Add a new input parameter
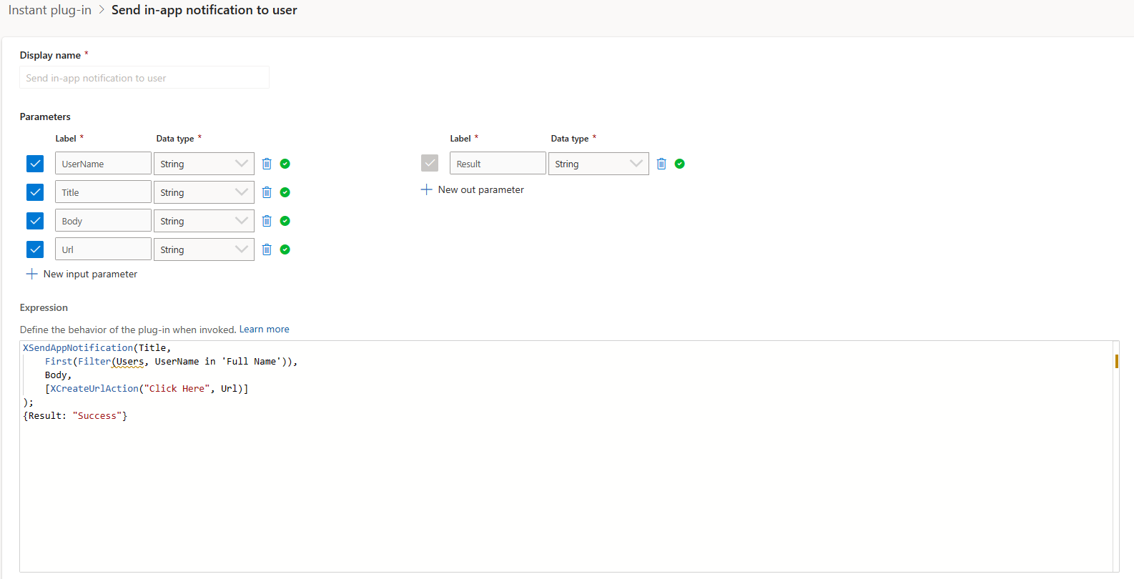The width and height of the screenshot is (1134, 579). 82,274
